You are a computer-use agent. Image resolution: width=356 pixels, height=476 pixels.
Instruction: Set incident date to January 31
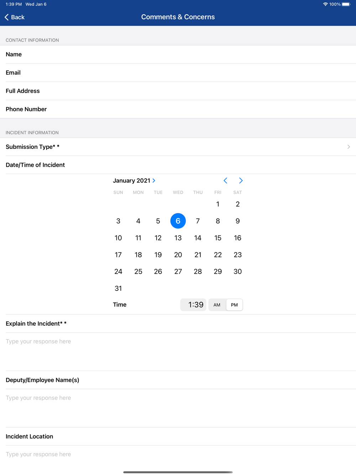click(x=118, y=288)
